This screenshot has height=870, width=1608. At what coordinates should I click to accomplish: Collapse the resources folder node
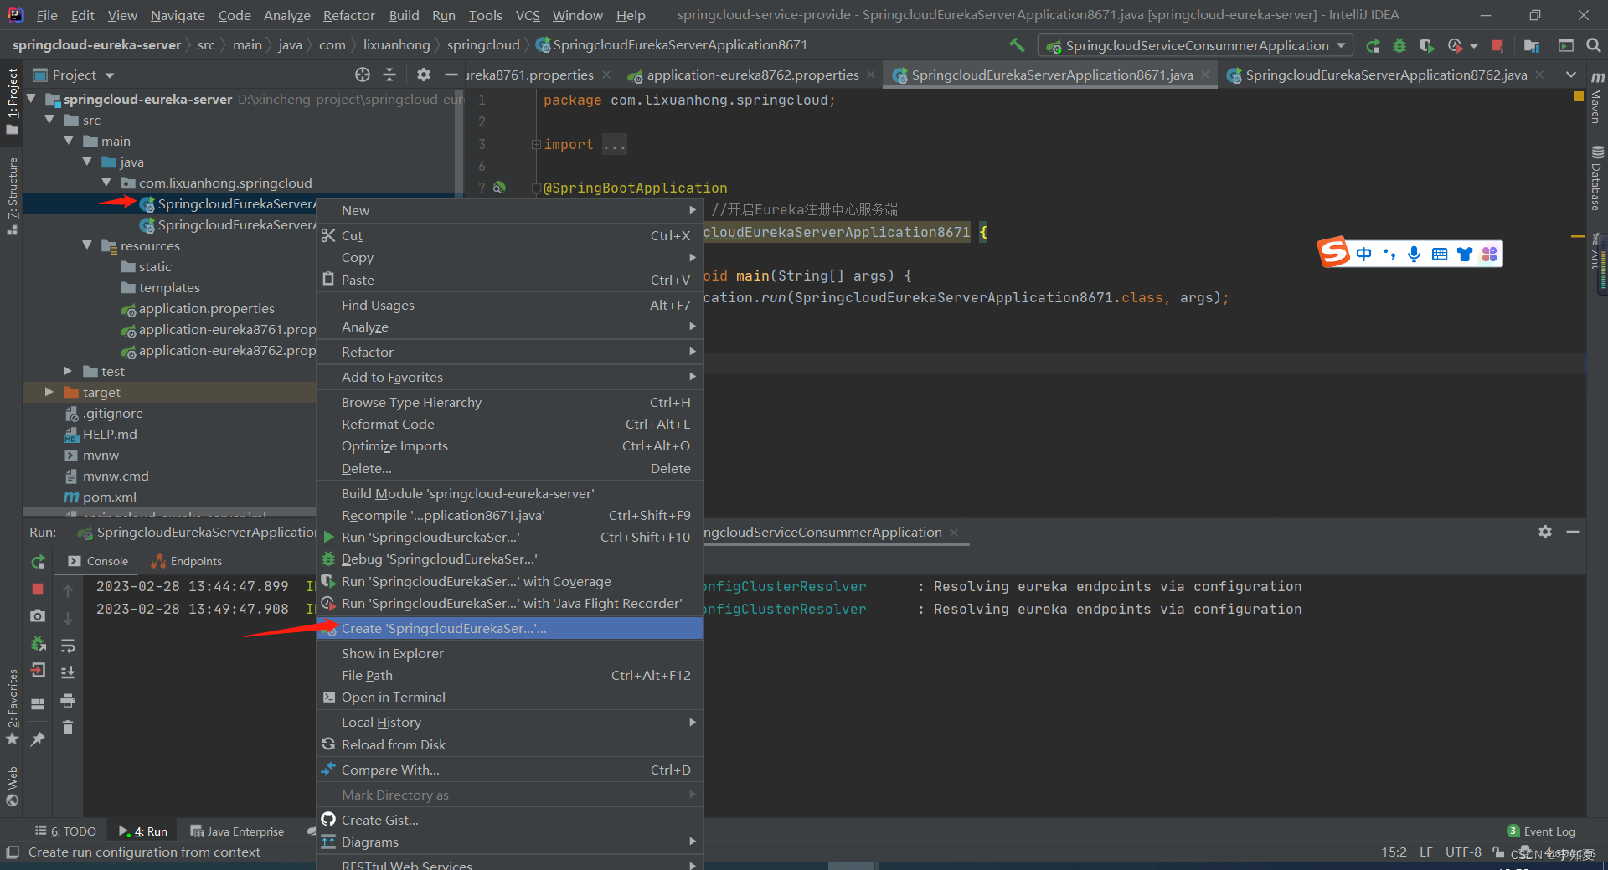(87, 245)
